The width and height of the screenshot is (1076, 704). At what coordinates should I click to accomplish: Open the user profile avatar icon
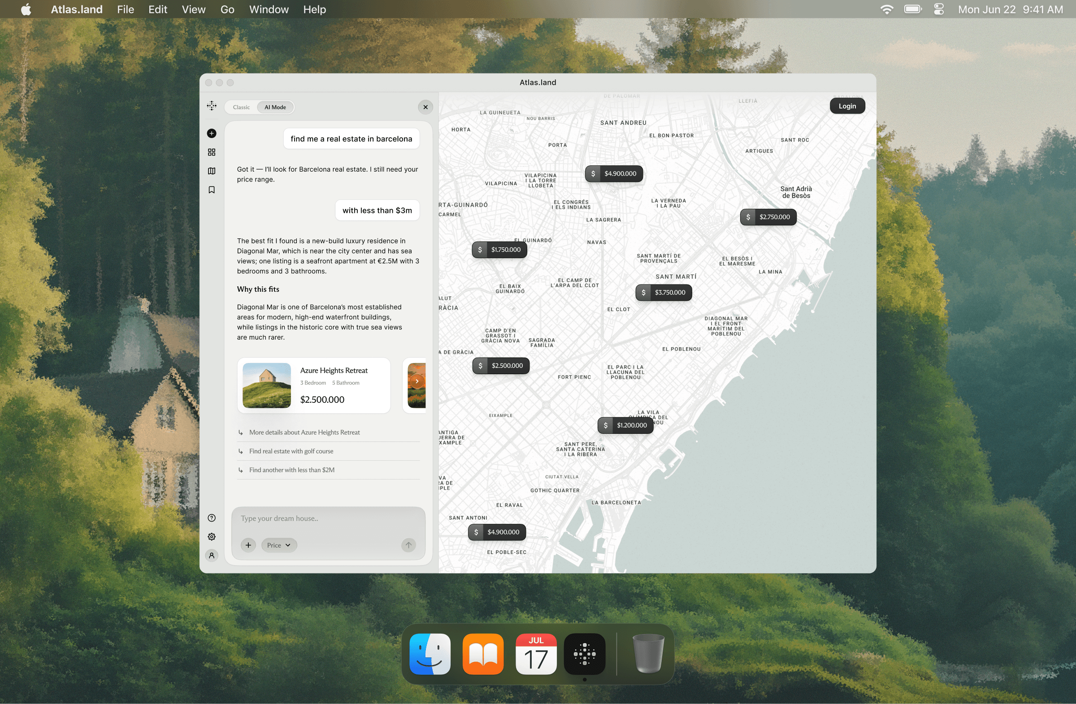(x=212, y=555)
